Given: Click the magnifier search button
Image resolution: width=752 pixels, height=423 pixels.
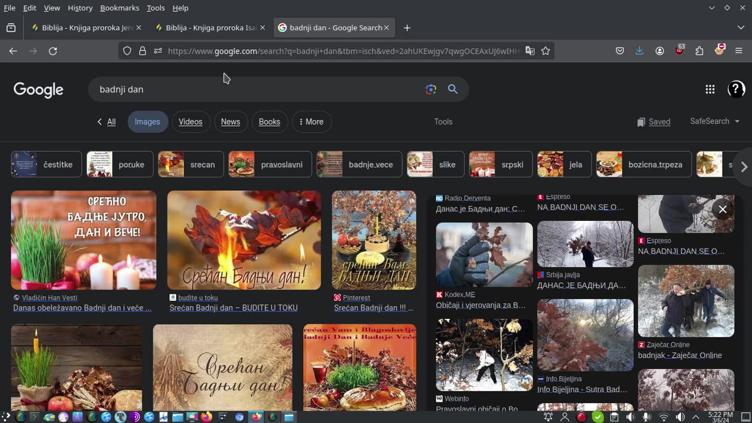Looking at the screenshot, I should (x=452, y=89).
